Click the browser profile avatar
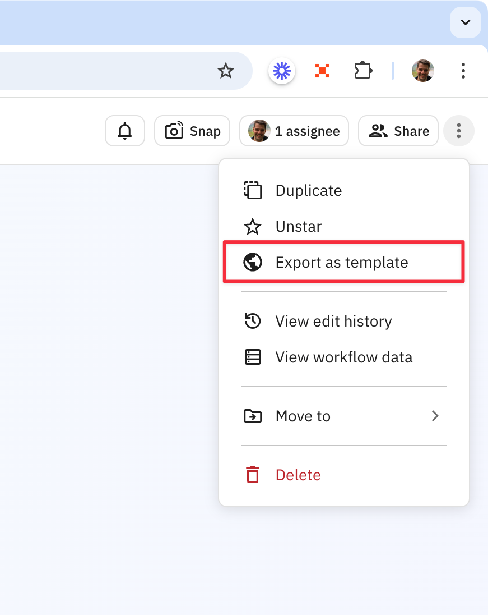The width and height of the screenshot is (488, 615). (422, 71)
